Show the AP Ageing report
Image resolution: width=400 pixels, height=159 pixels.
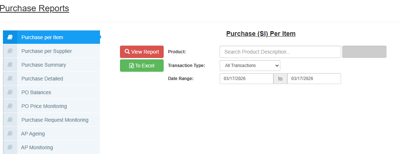[52, 134]
